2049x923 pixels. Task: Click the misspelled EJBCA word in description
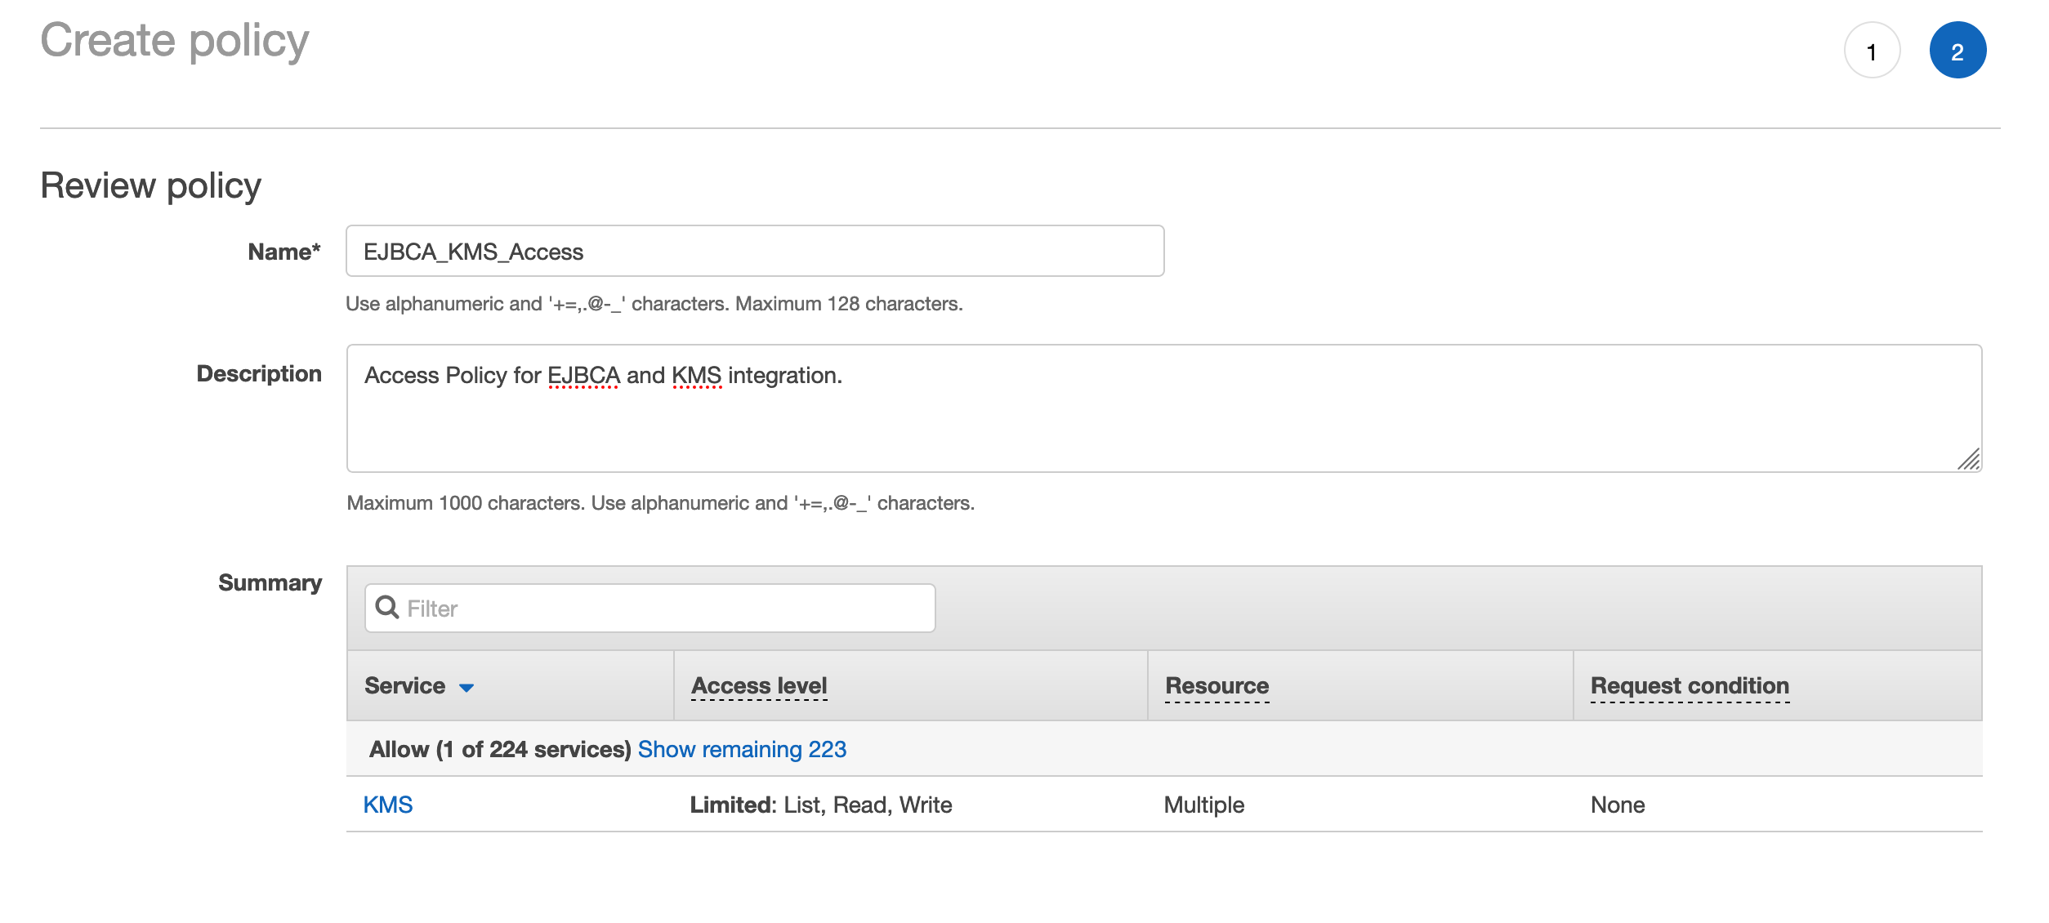[583, 376]
